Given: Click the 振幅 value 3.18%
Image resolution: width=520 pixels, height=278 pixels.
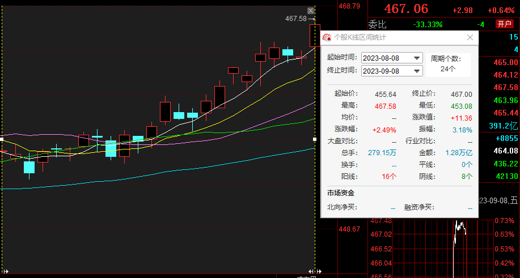Looking at the screenshot, I should [x=462, y=130].
